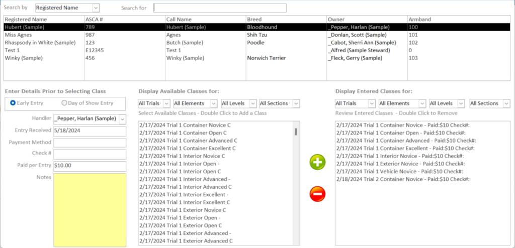Select the Day of Show Entry option
The width and height of the screenshot is (515, 248).
coord(64,103)
